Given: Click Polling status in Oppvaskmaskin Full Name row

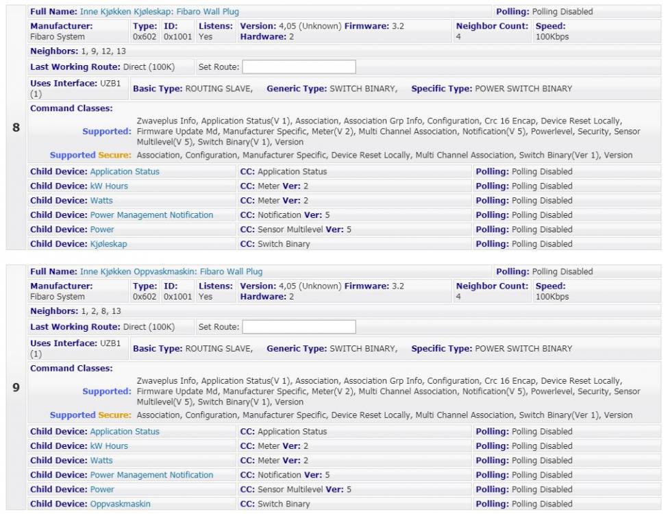Looking at the screenshot, I should pyautogui.click(x=562, y=272).
